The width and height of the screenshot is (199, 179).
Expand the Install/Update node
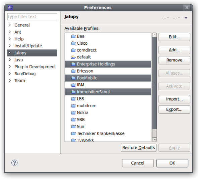tap(10, 46)
